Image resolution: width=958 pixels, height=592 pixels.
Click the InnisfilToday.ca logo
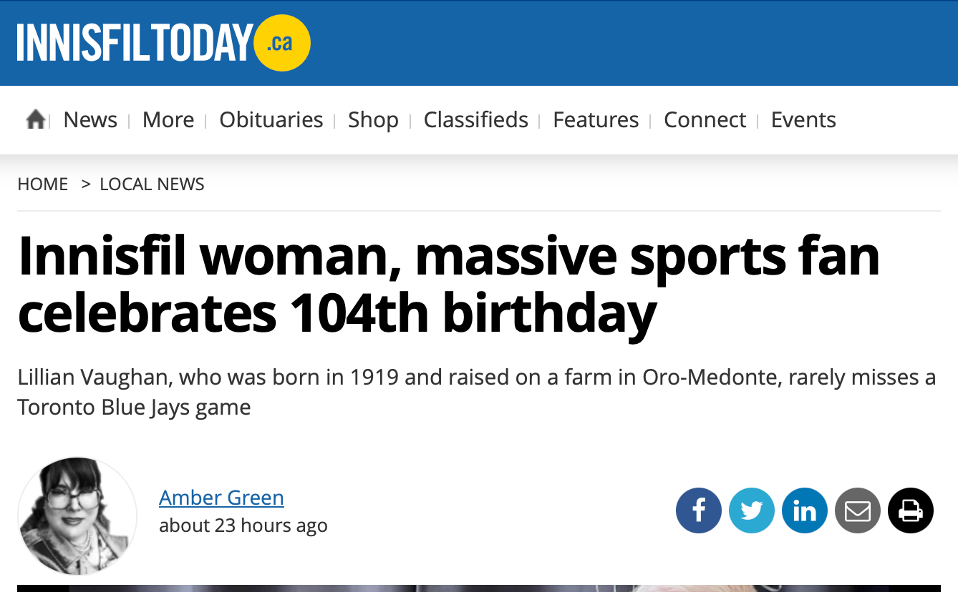point(164,43)
